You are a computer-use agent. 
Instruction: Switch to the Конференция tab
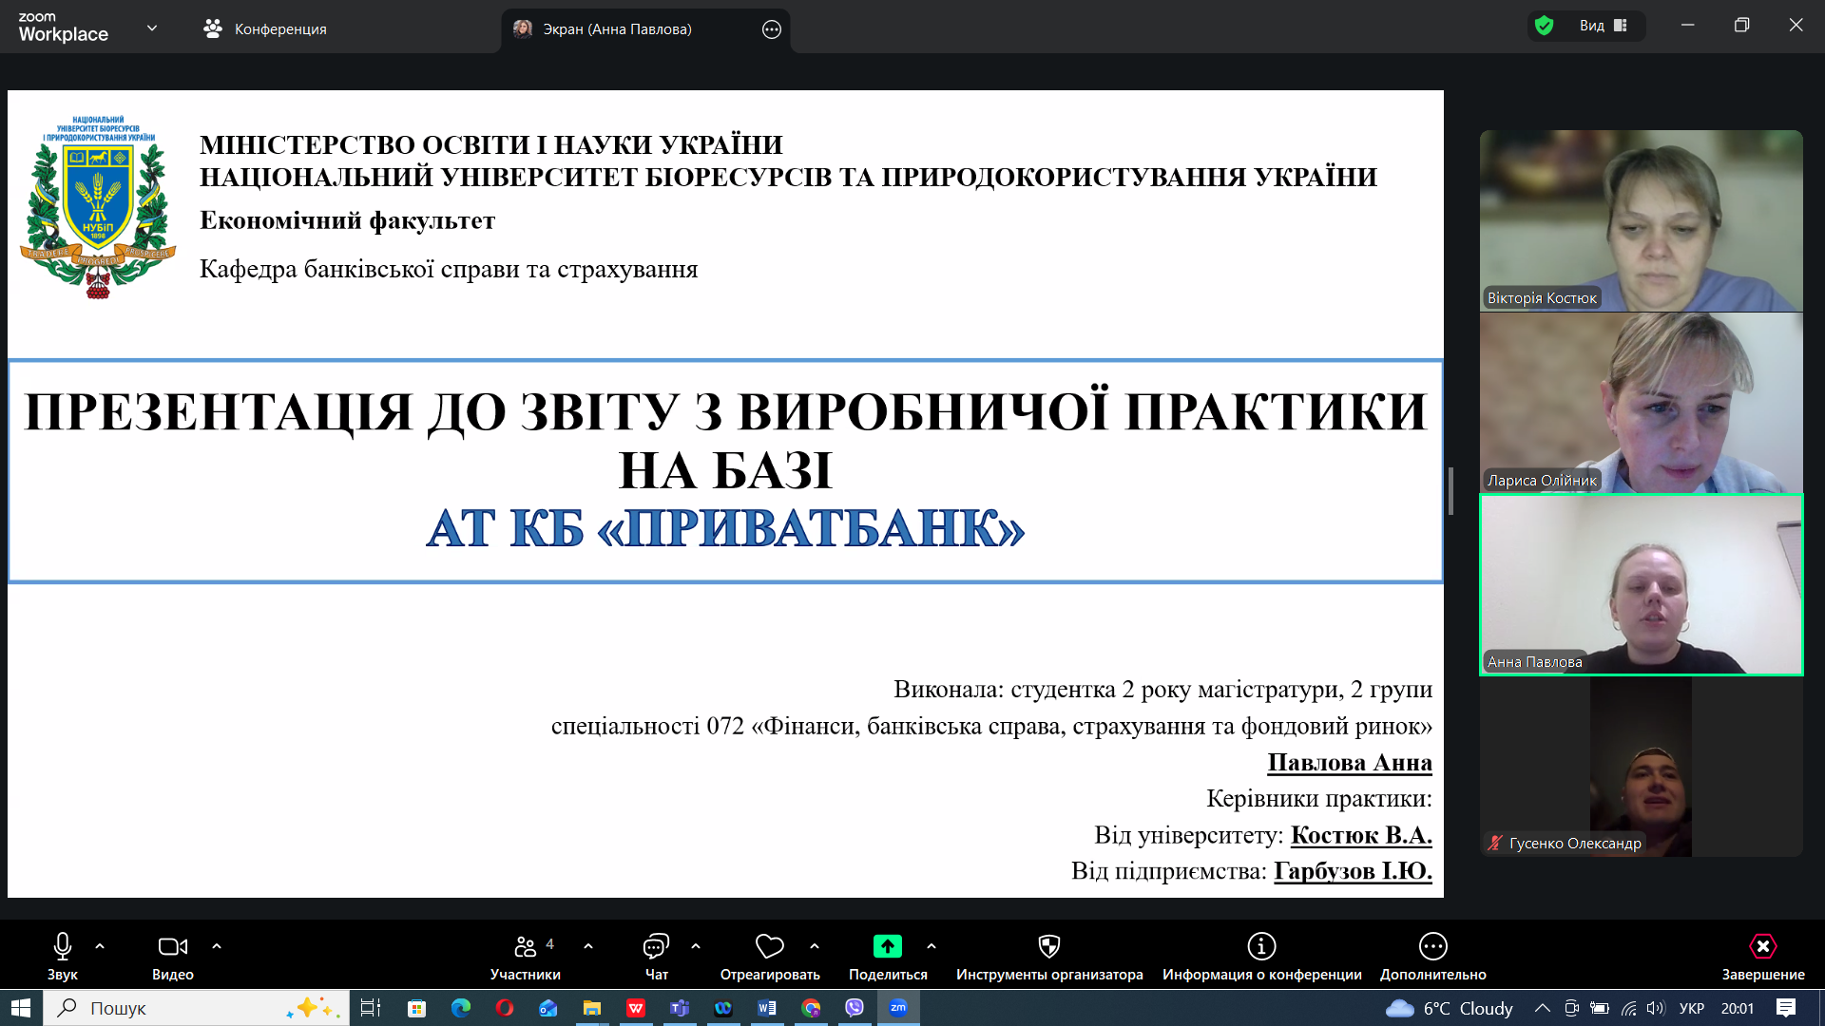click(265, 29)
